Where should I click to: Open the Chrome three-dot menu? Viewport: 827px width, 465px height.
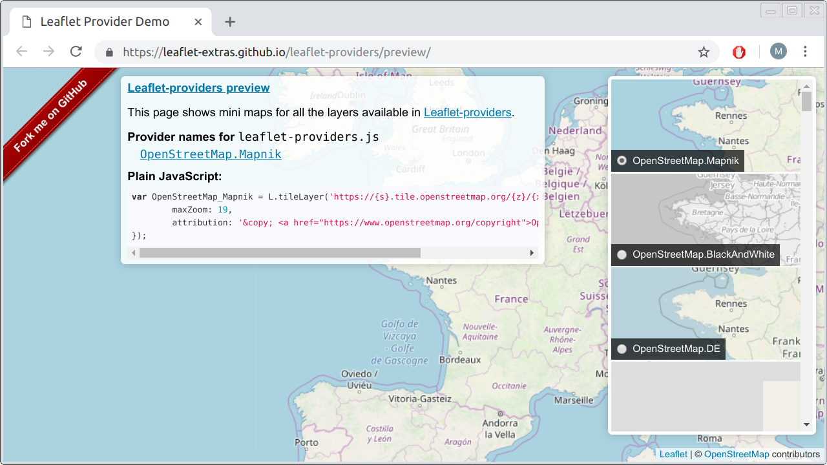[x=804, y=51]
